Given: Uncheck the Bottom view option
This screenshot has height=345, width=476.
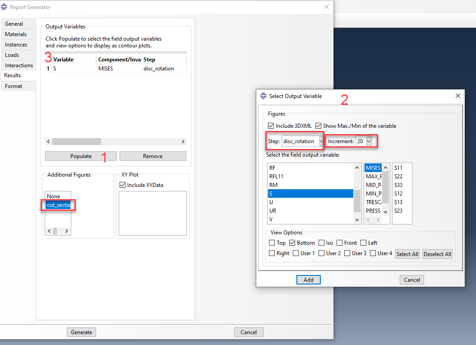Looking at the screenshot, I should (x=291, y=243).
